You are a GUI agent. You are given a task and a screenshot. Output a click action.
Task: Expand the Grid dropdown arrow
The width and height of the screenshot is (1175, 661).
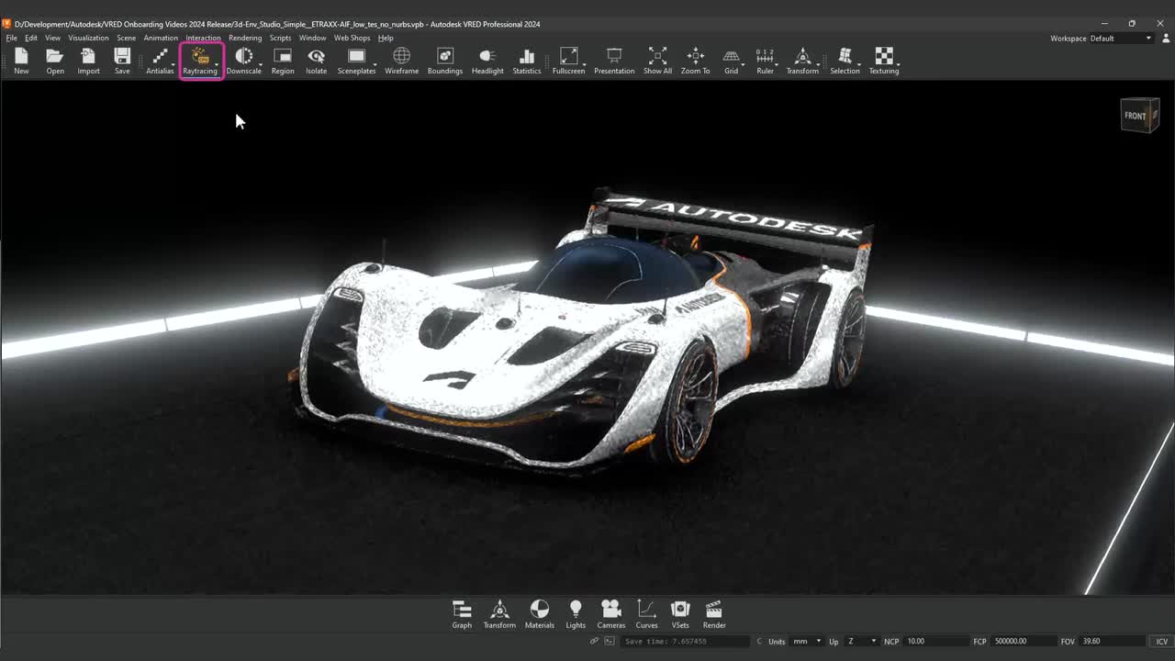pyautogui.click(x=743, y=66)
